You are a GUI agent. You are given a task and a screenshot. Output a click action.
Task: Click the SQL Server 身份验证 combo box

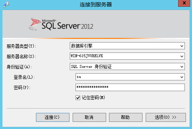(127, 66)
